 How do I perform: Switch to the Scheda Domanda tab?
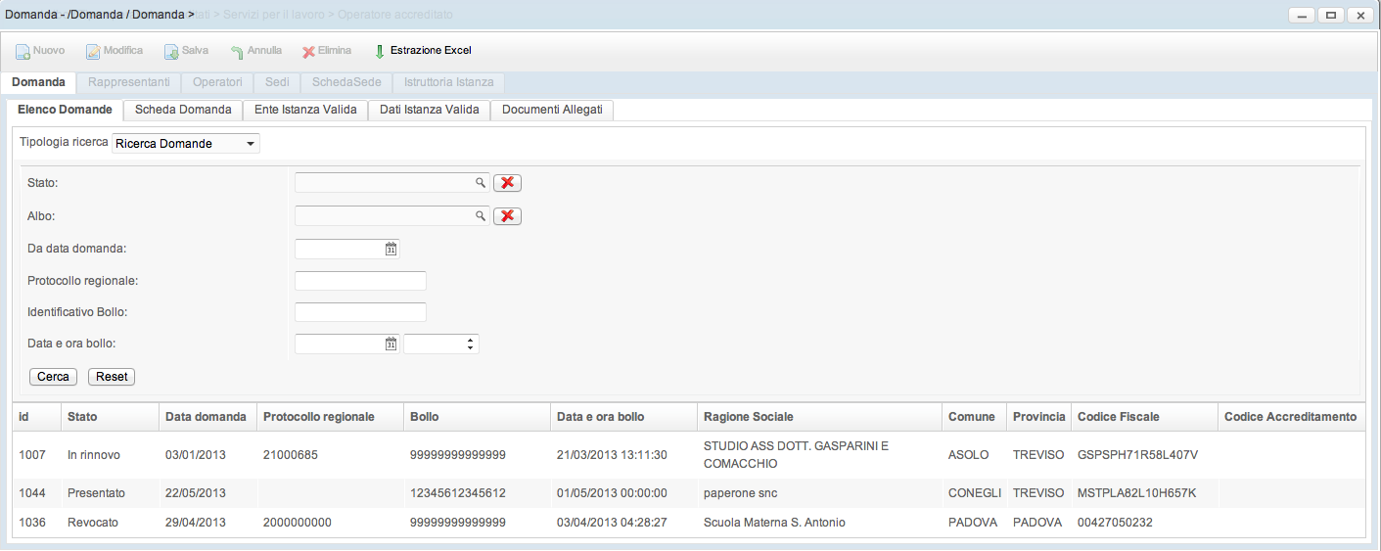[183, 110]
